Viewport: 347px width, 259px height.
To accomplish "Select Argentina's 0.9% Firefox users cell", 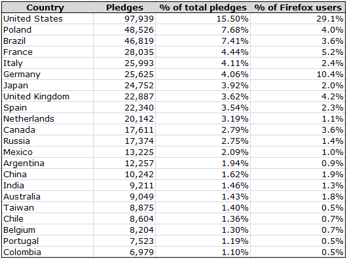I will tap(298, 163).
